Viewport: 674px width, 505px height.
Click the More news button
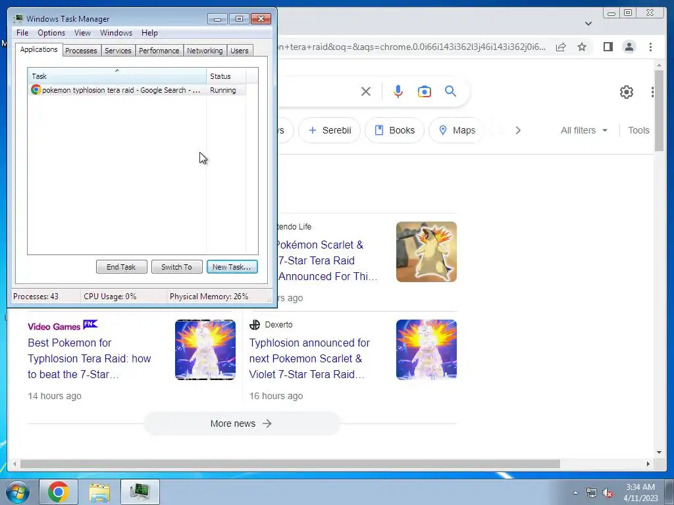pos(241,423)
